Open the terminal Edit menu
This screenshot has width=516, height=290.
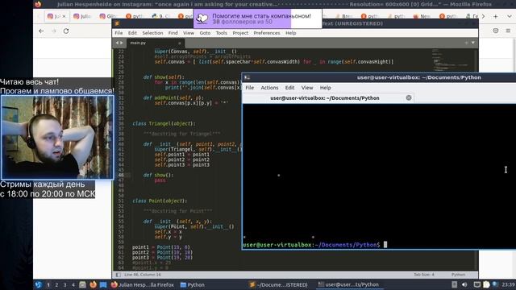289,88
